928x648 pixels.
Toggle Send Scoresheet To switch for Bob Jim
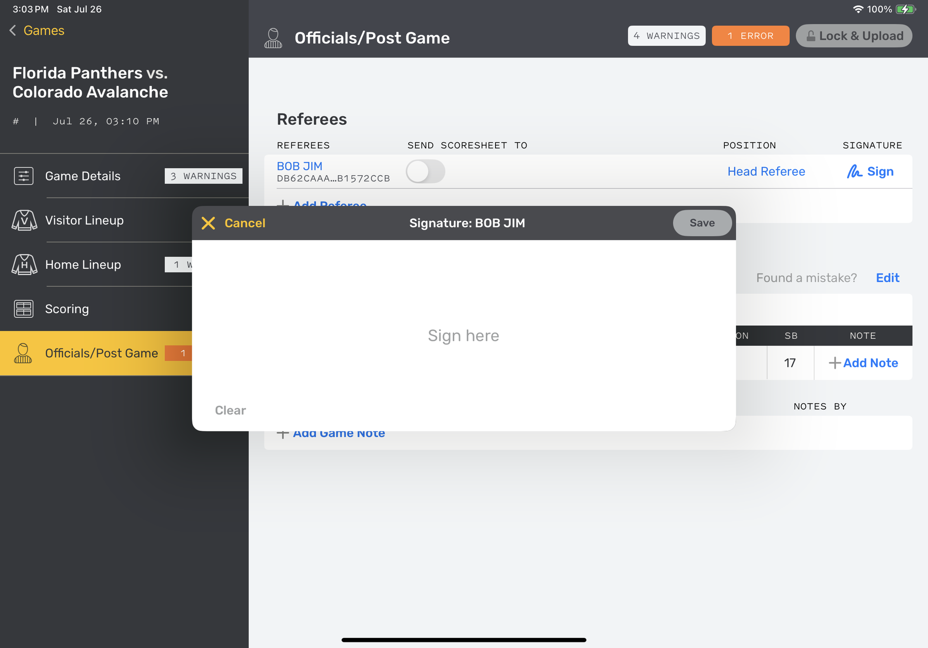pos(425,172)
